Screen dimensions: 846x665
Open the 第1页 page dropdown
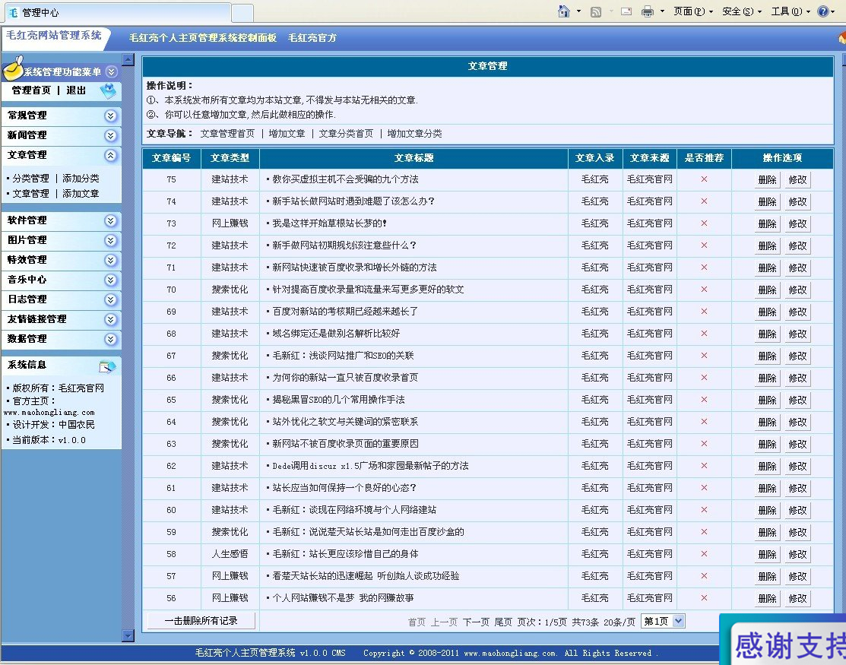tap(663, 622)
